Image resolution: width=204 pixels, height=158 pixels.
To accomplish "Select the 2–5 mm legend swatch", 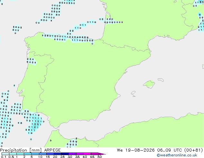I will [x=28, y=154].
